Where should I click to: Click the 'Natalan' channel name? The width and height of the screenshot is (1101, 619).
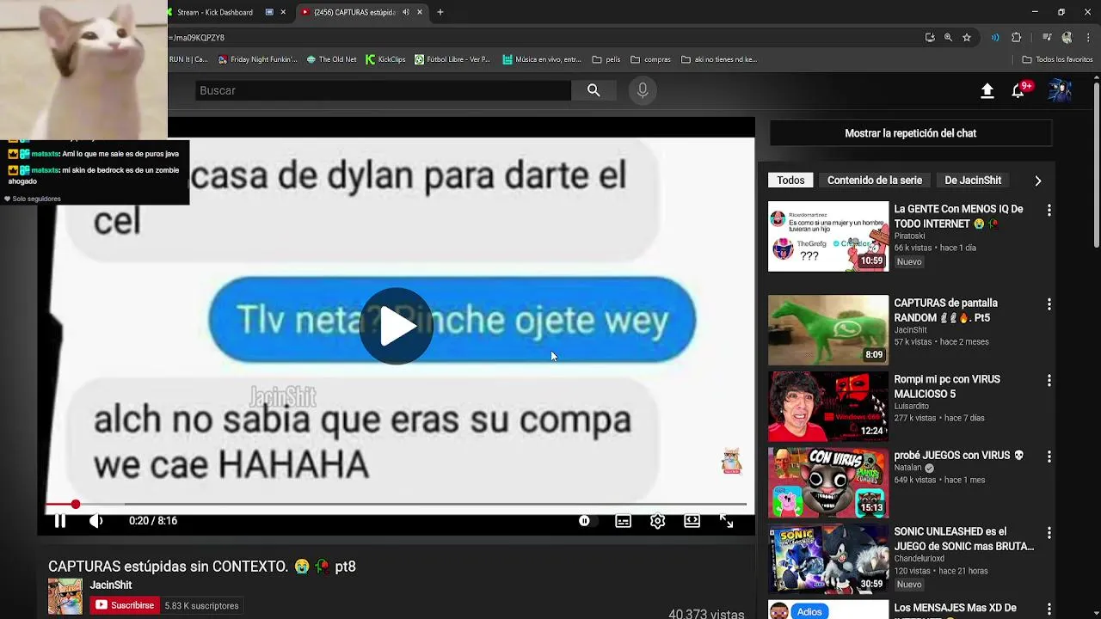pyautogui.click(x=907, y=468)
